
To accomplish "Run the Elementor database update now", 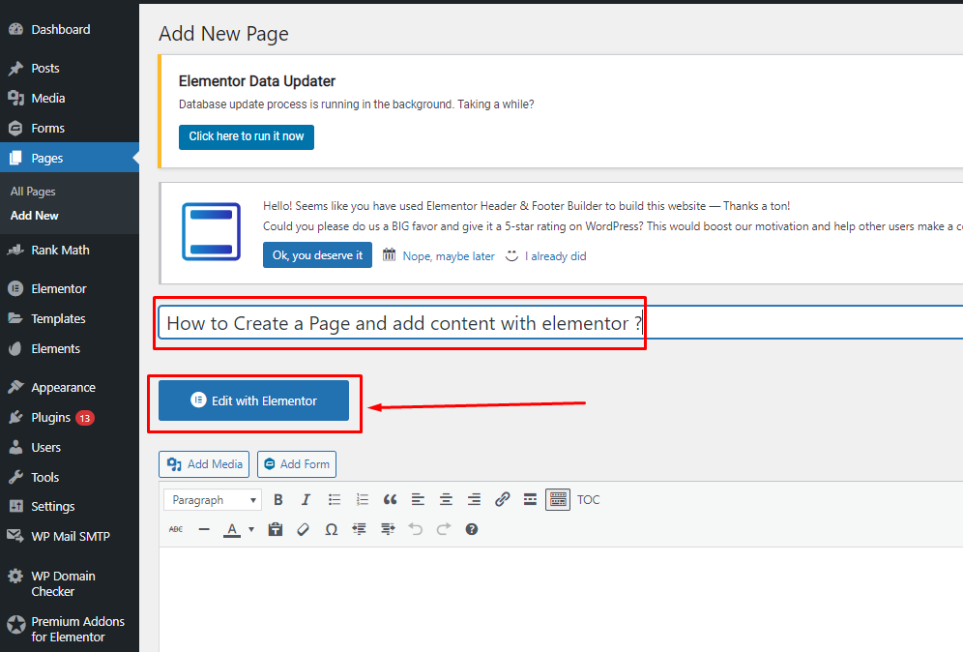I will point(247,136).
